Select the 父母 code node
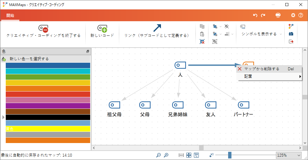Screen dimensions: 308x160 coord(145,105)
